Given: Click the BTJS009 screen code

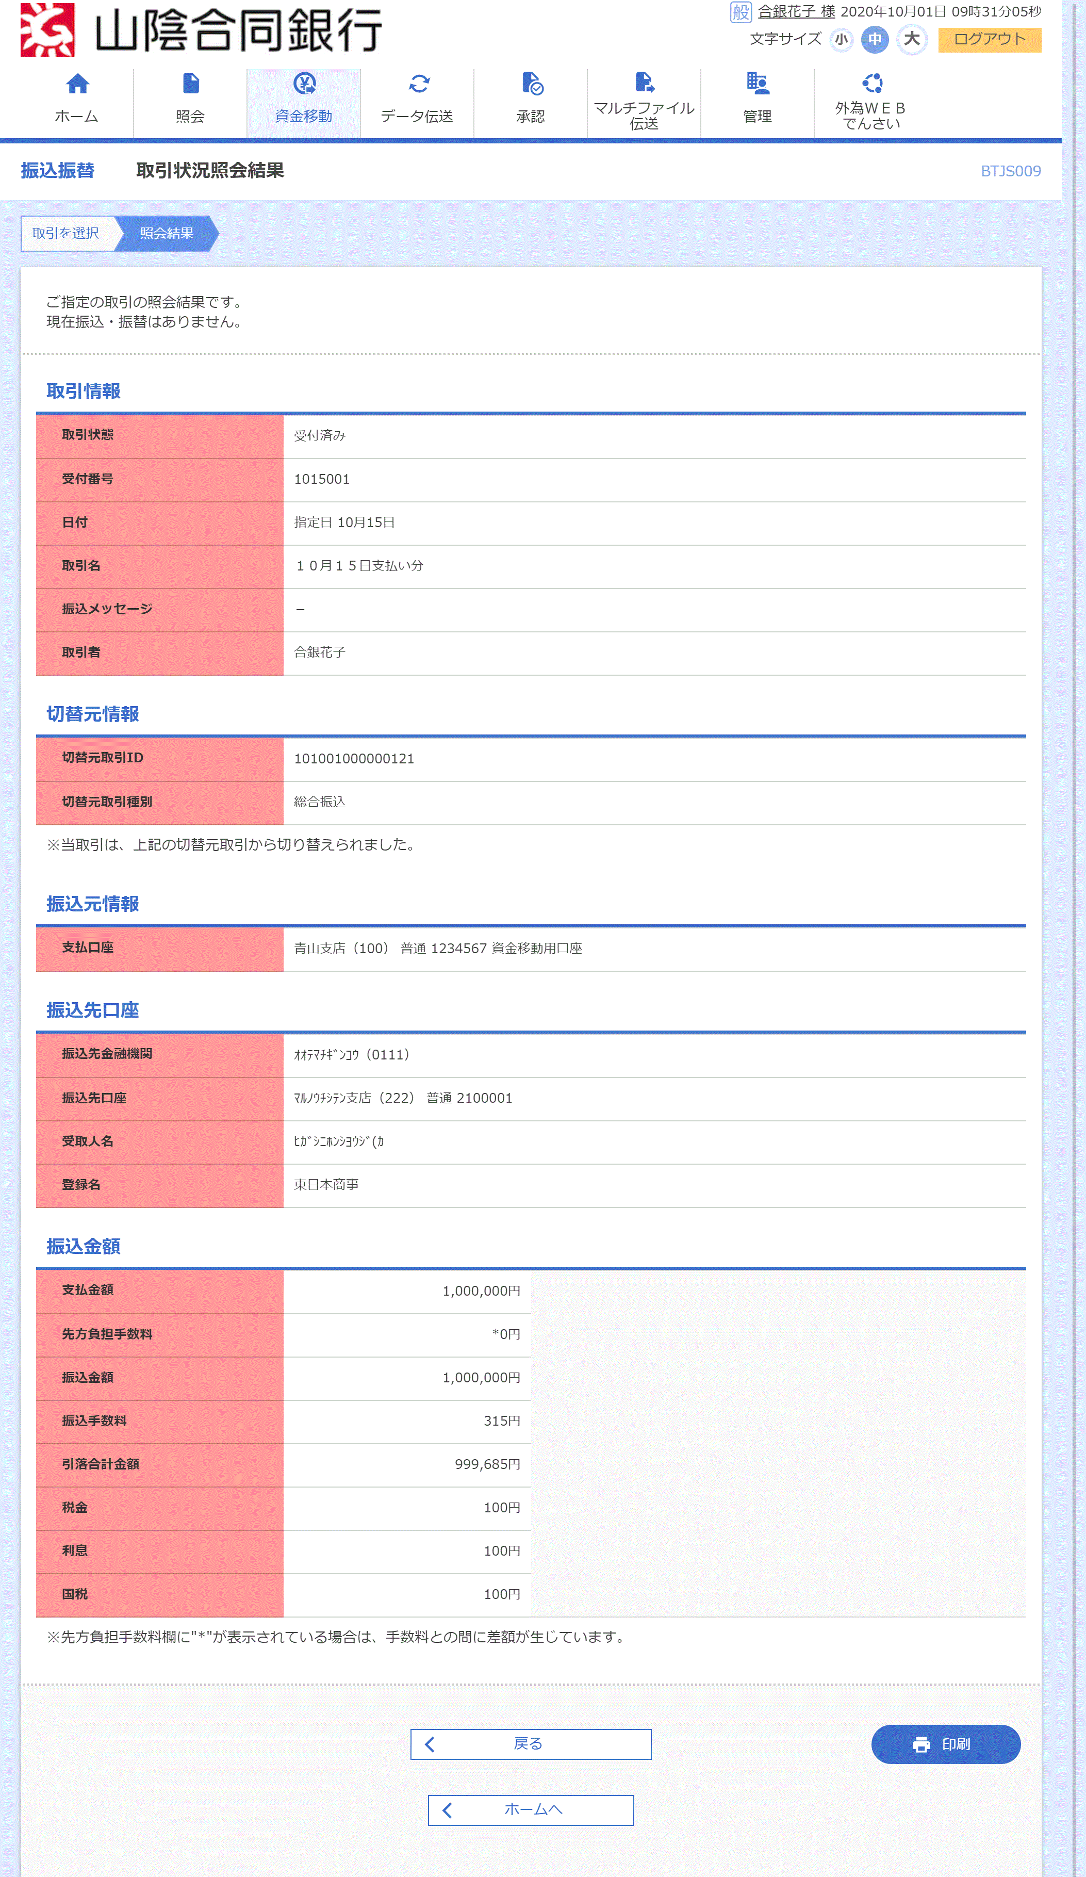Looking at the screenshot, I should 1010,171.
